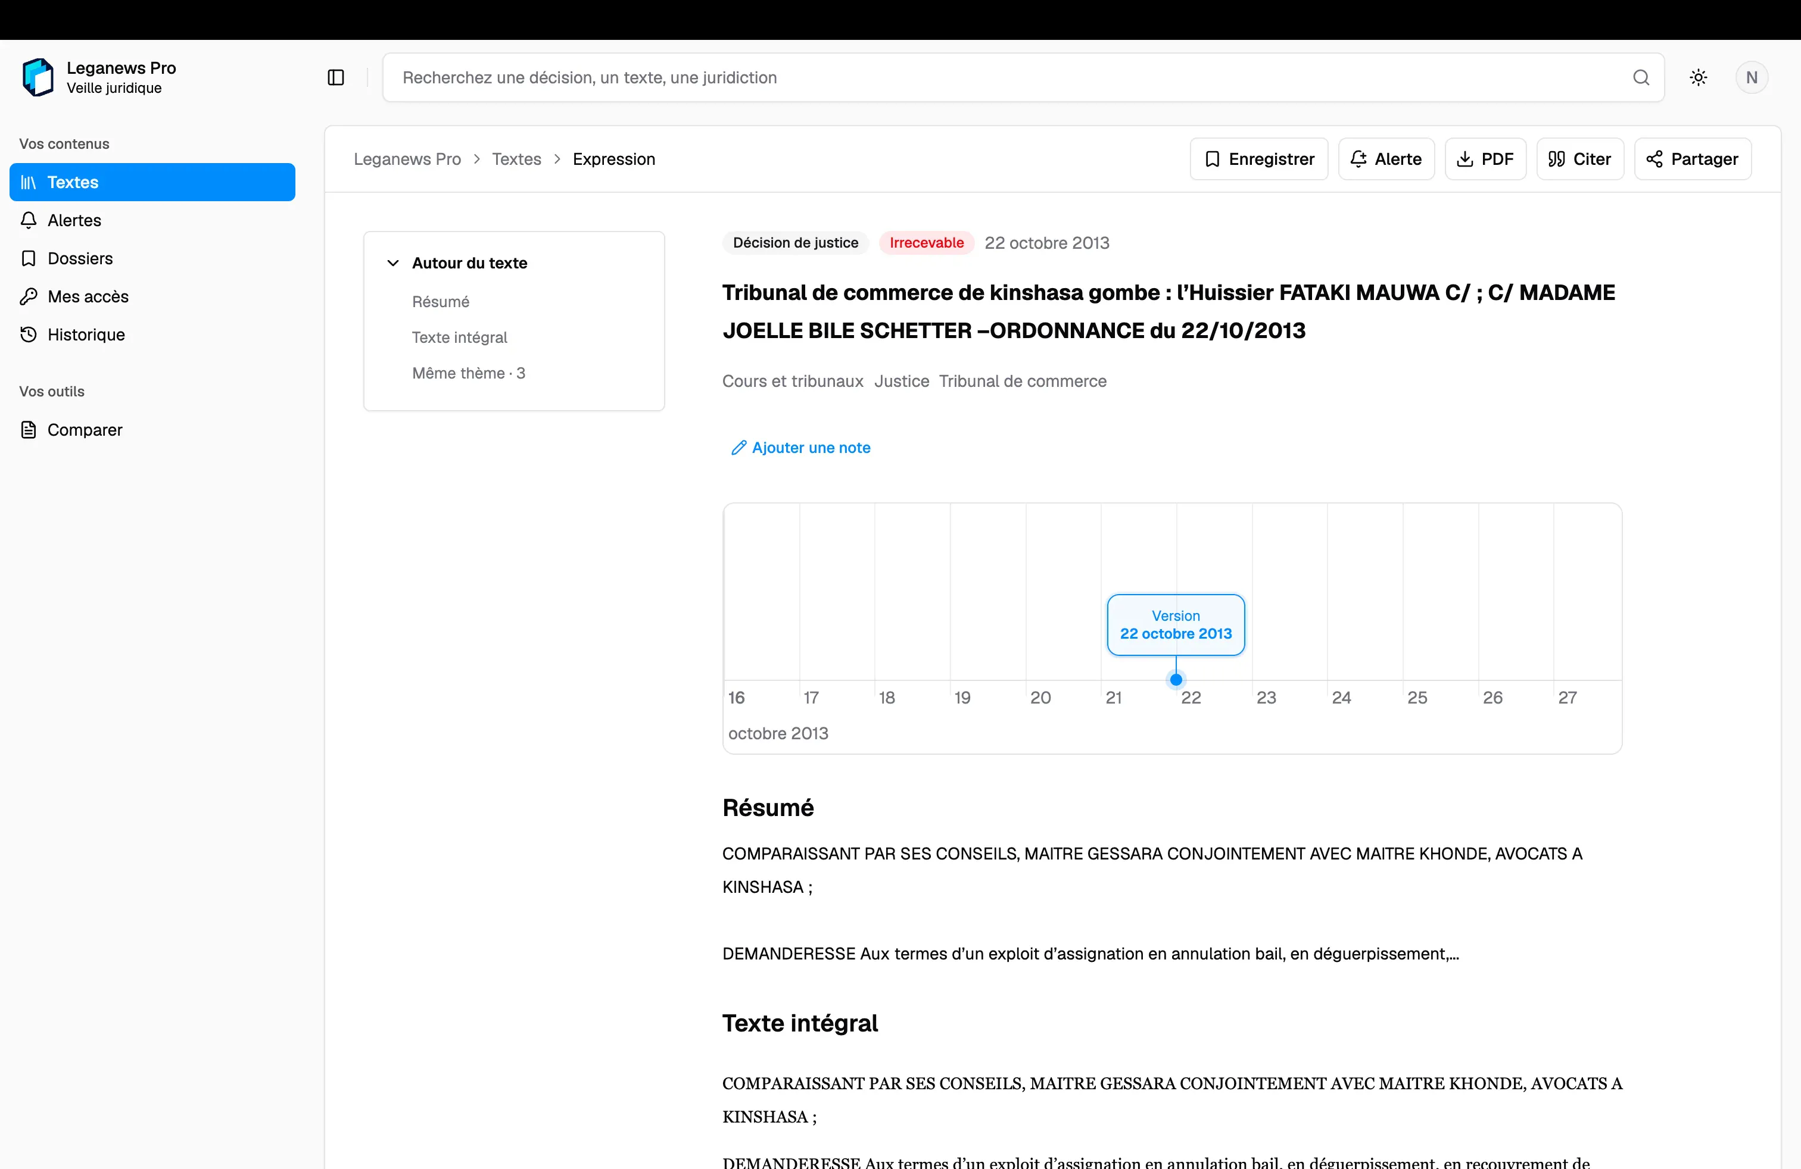This screenshot has width=1801, height=1169.
Task: Share via the Partager button
Action: click(x=1692, y=159)
